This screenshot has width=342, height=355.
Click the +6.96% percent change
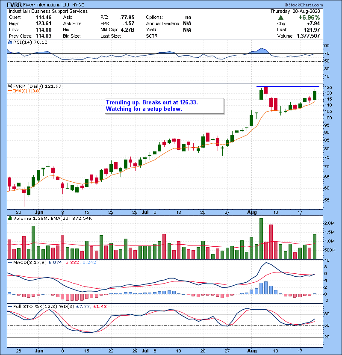(309, 18)
